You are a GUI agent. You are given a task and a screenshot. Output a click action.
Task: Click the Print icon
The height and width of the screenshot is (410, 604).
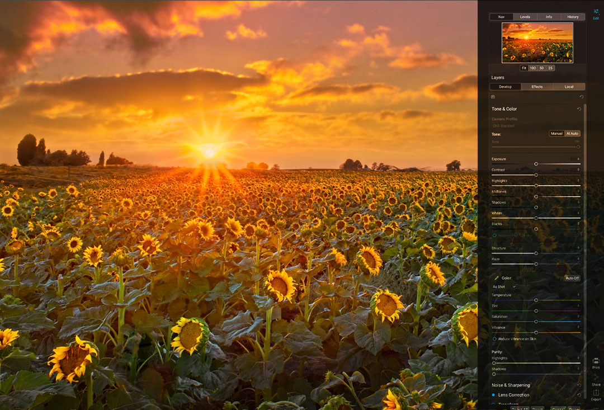point(596,361)
